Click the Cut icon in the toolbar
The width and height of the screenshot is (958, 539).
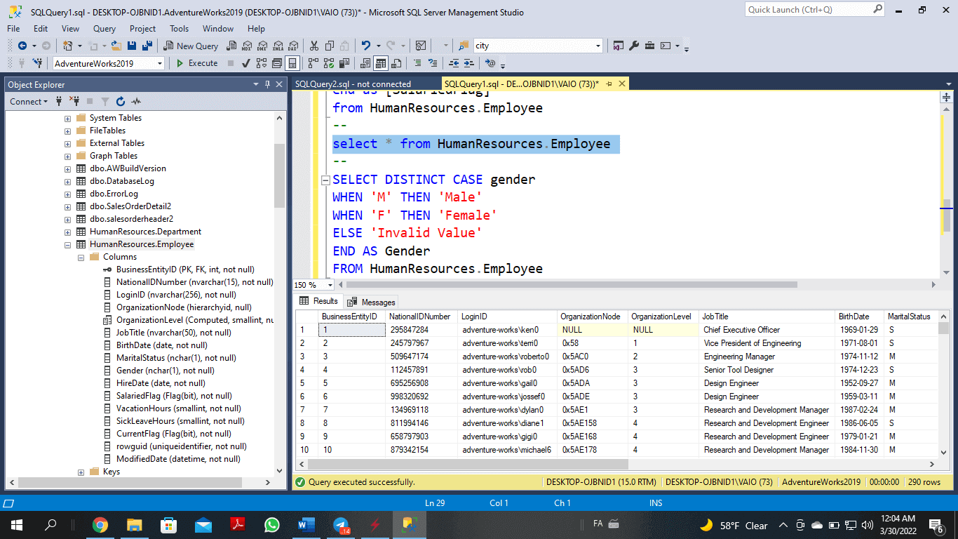pyautogui.click(x=313, y=46)
